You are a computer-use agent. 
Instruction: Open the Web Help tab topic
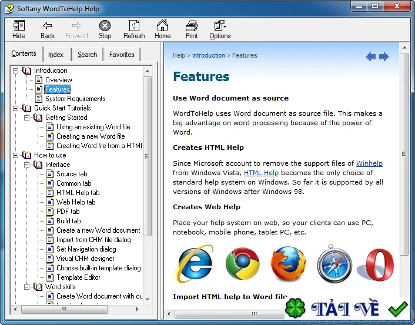coord(76,202)
